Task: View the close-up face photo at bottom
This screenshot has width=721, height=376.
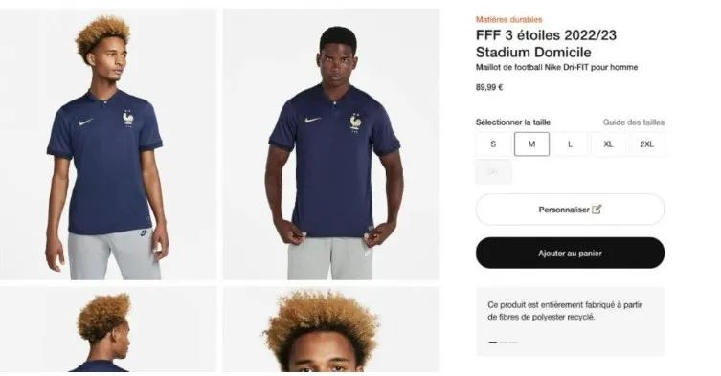Action: pos(331,329)
